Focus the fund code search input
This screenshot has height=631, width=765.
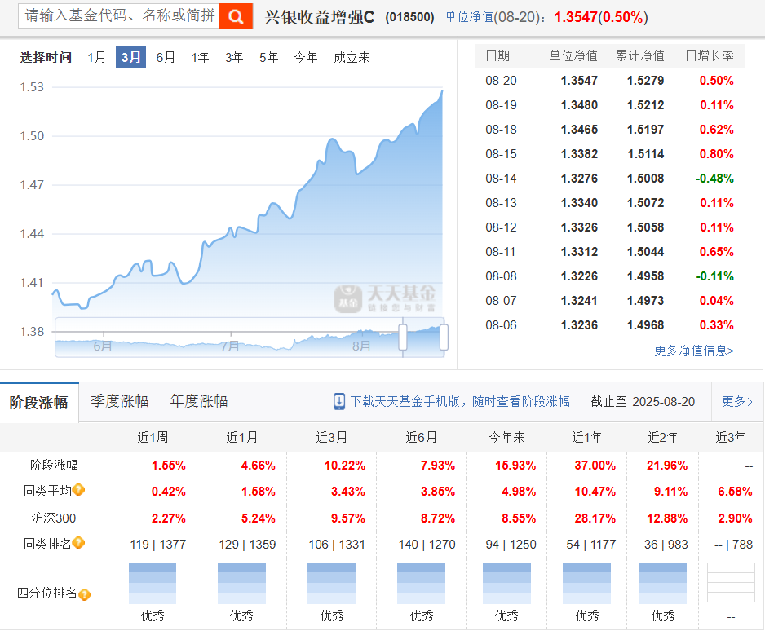118,15
